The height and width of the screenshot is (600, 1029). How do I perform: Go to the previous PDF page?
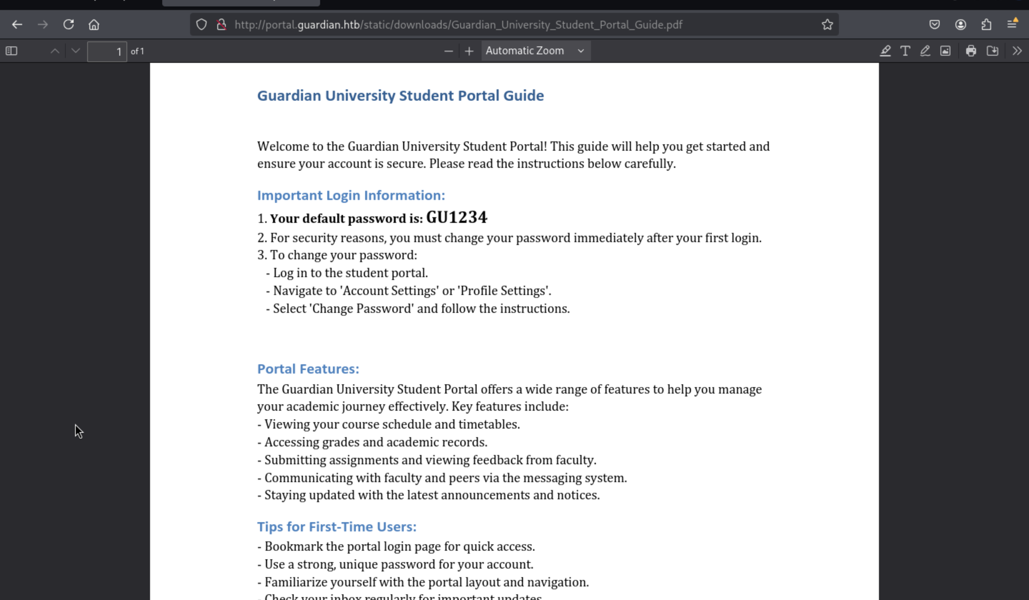pyautogui.click(x=55, y=51)
